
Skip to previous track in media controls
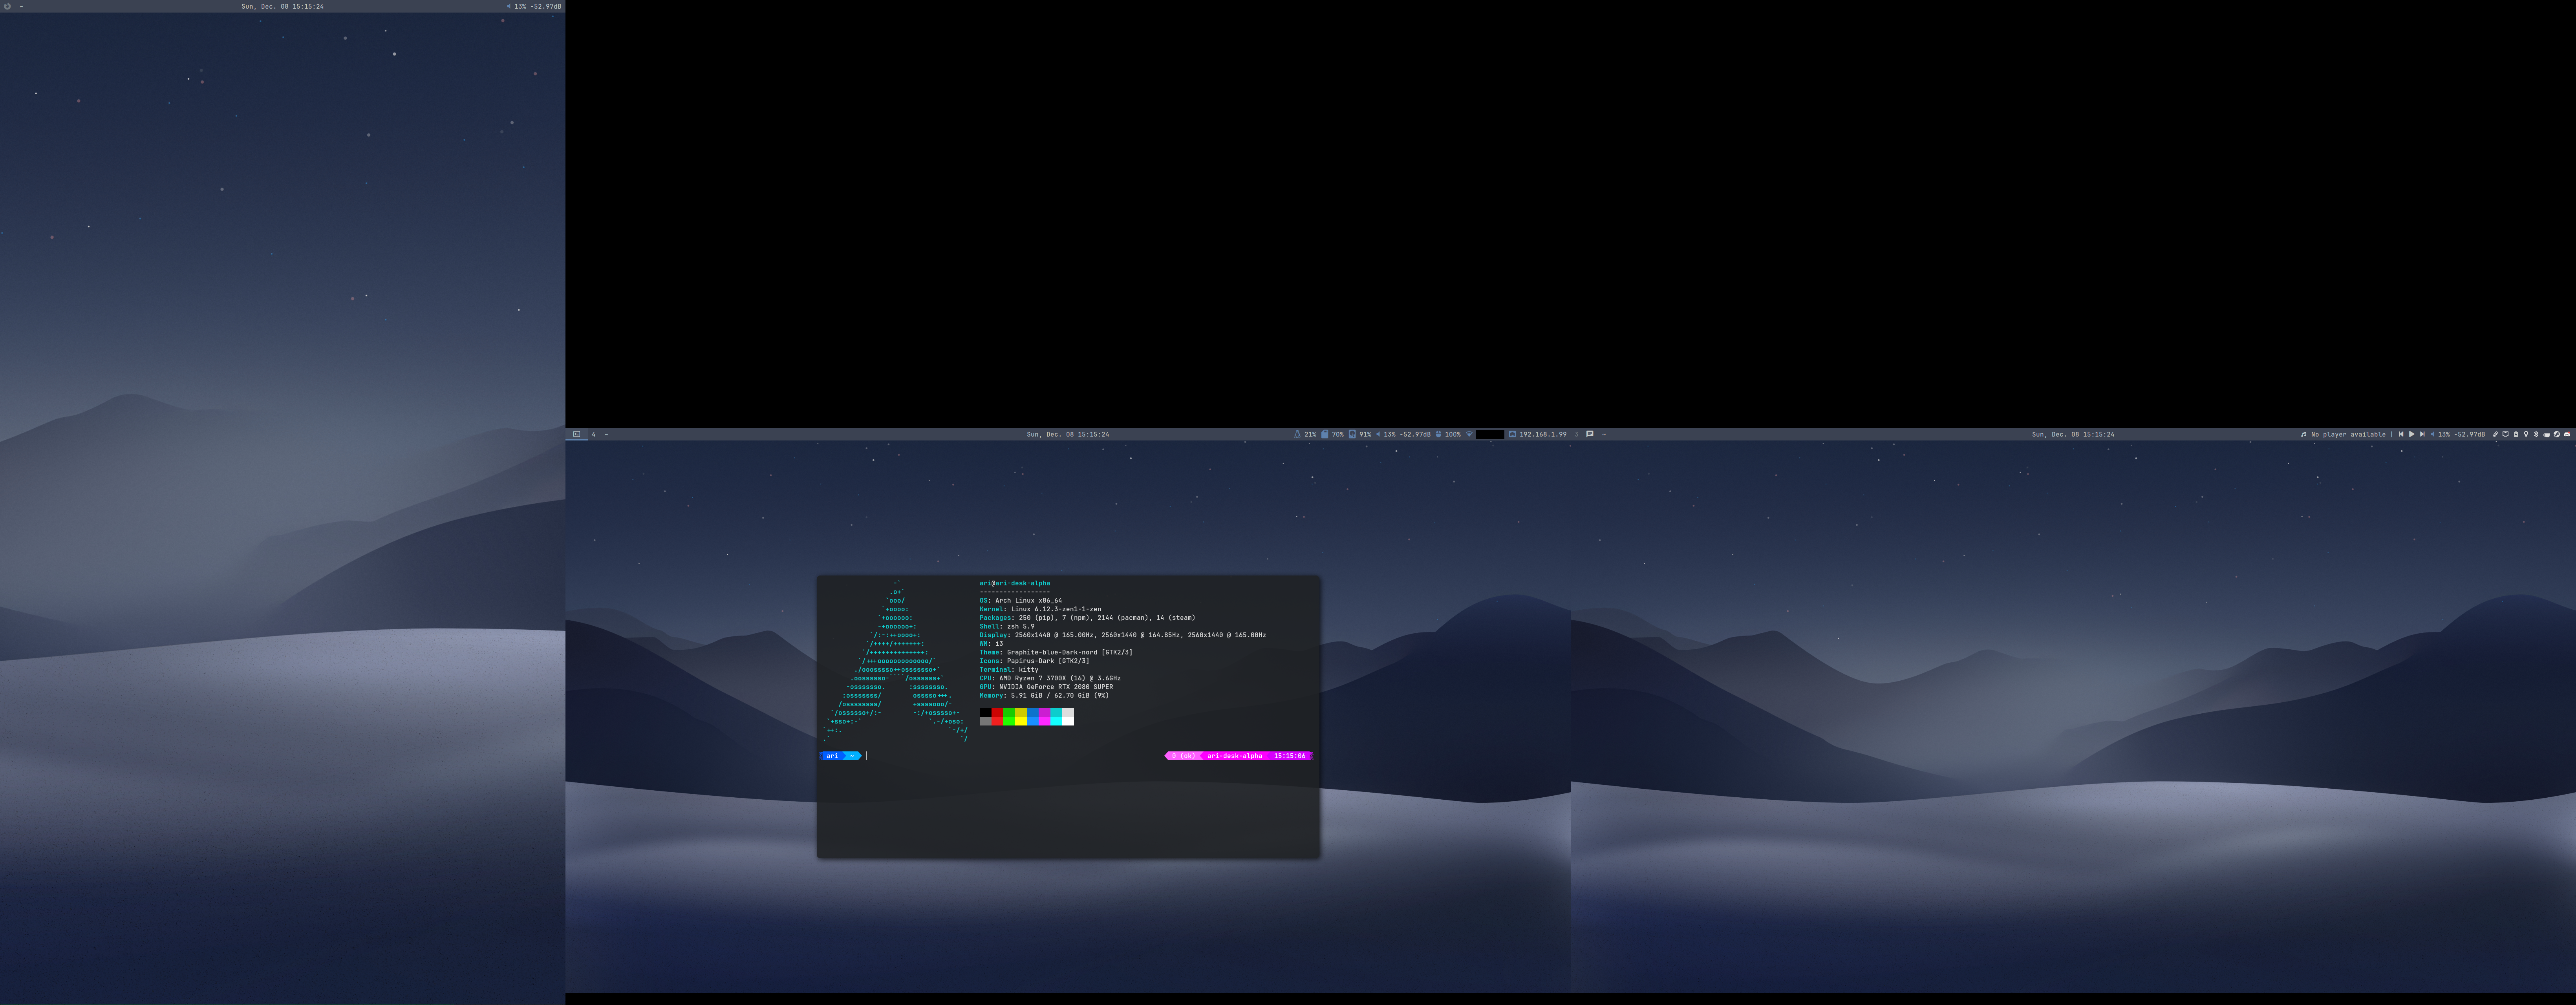2401,434
